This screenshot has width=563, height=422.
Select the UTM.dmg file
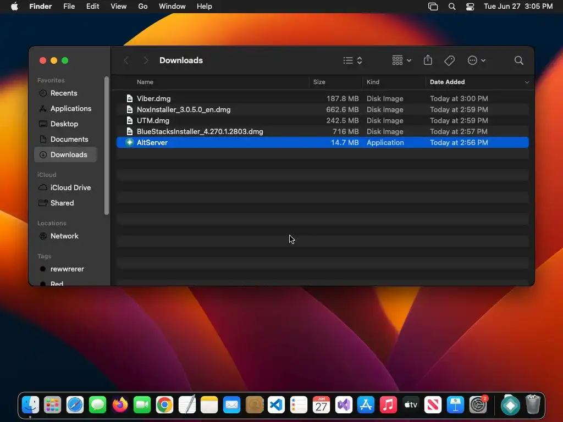(322, 120)
